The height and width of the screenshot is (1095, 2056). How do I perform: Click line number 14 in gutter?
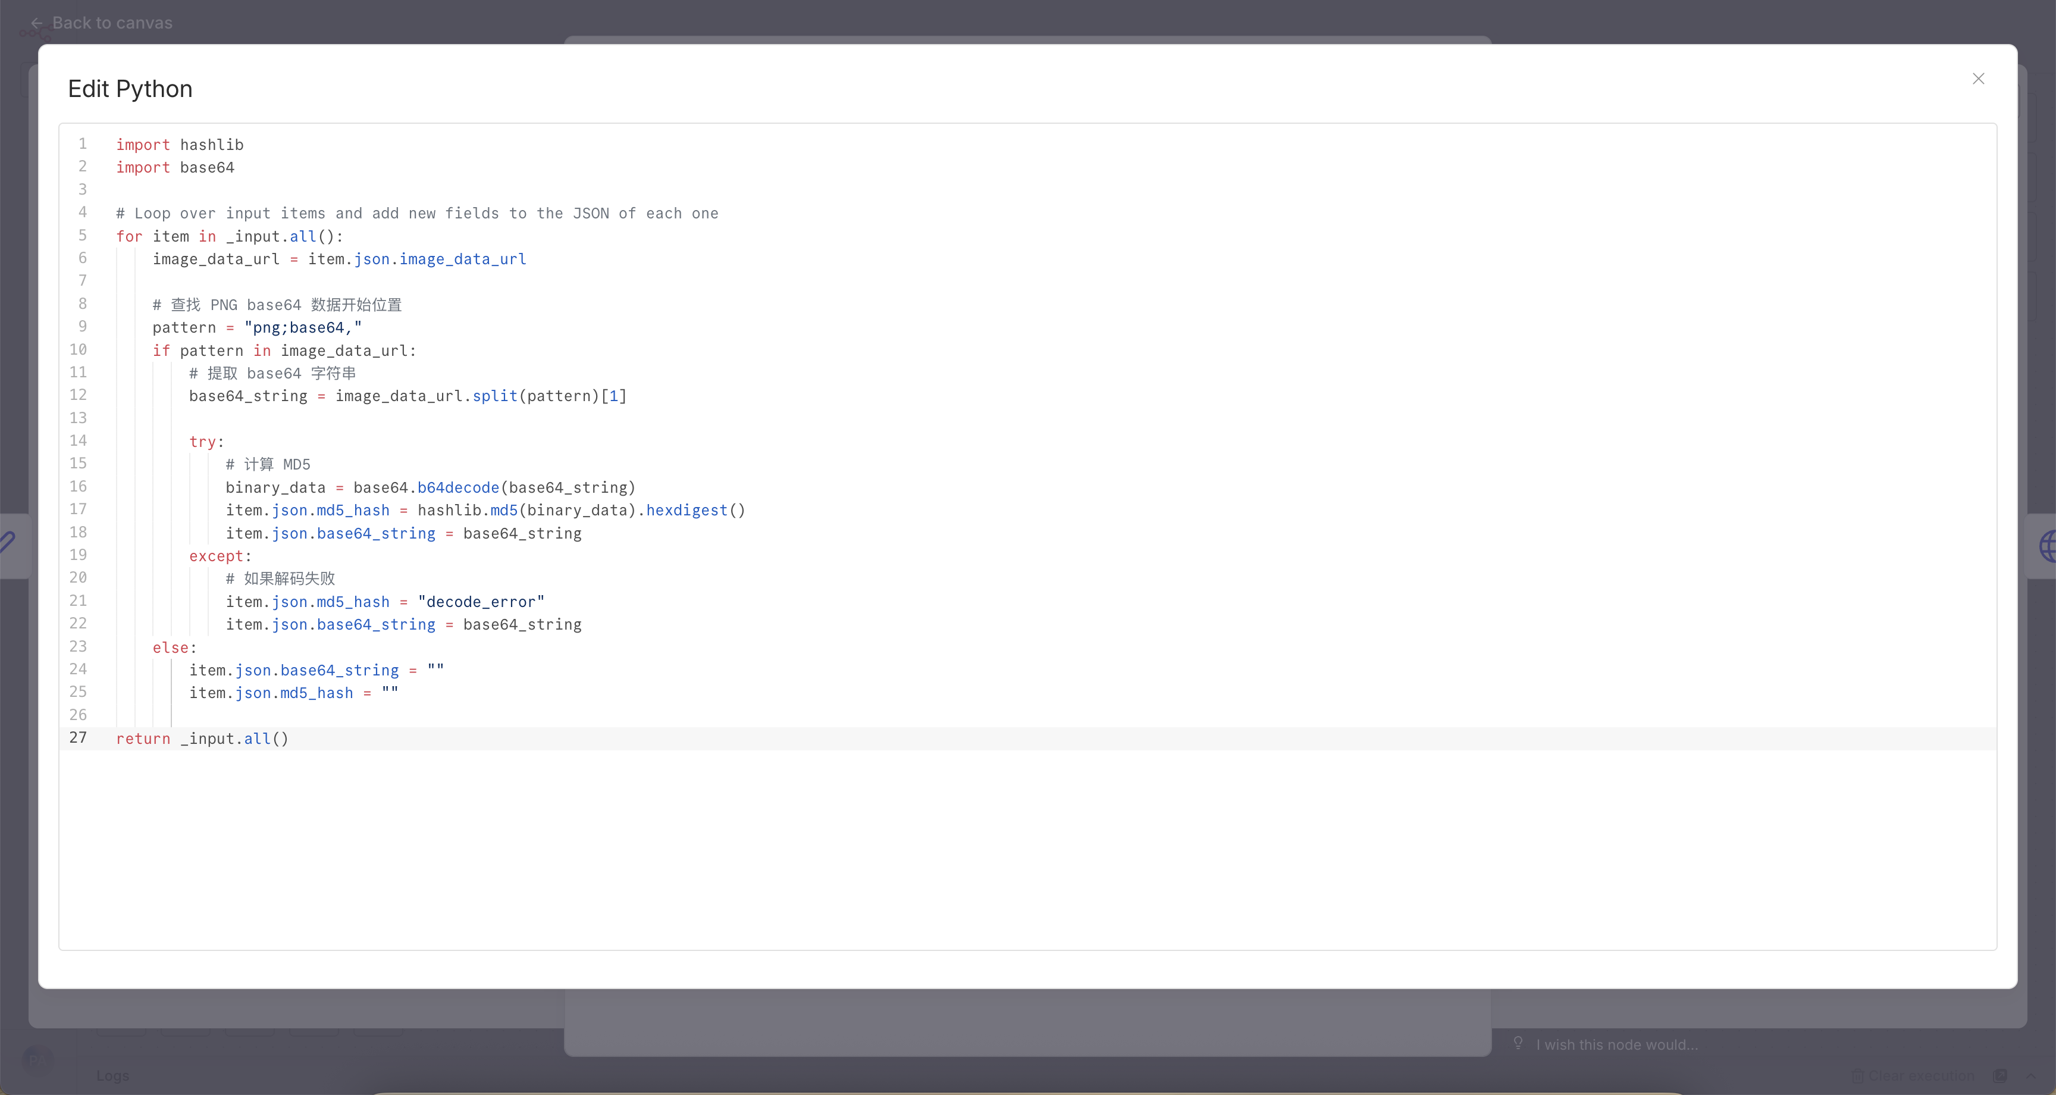tap(78, 441)
